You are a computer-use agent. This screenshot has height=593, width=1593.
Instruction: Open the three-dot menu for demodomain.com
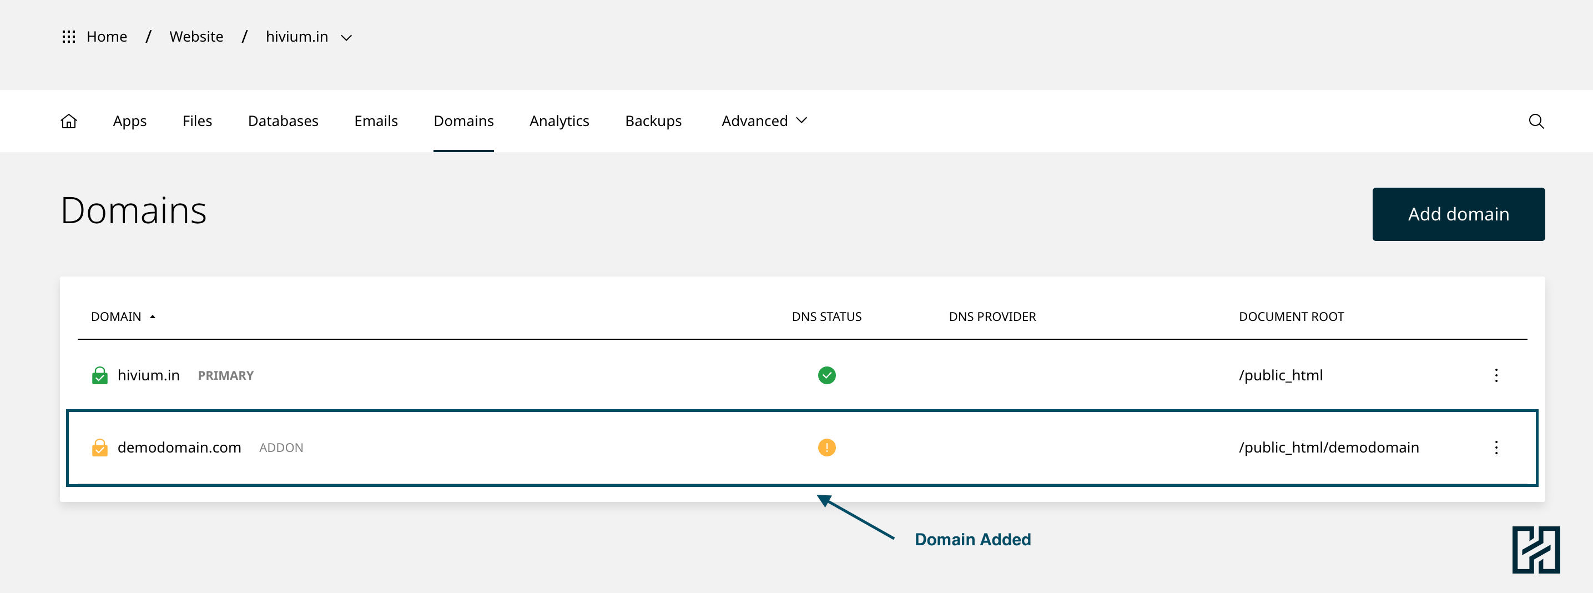tap(1496, 448)
